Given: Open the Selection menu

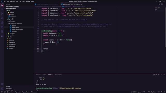Looking at the screenshot, I should tap(12, 1).
